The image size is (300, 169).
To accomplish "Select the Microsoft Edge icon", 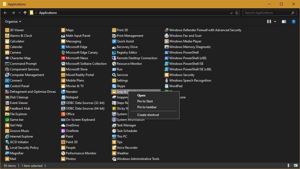I will pyautogui.click(x=63, y=47).
